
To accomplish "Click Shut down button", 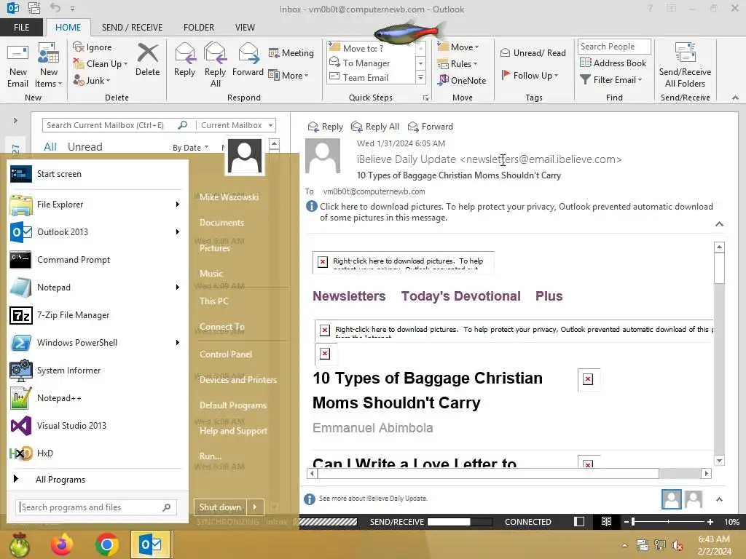I will click(220, 507).
